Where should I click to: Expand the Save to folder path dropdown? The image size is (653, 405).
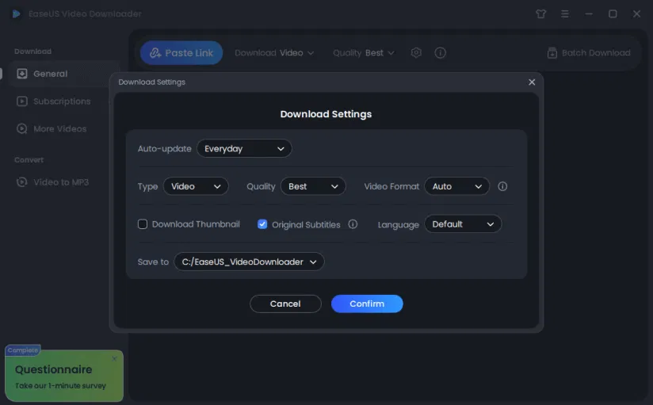click(249, 262)
